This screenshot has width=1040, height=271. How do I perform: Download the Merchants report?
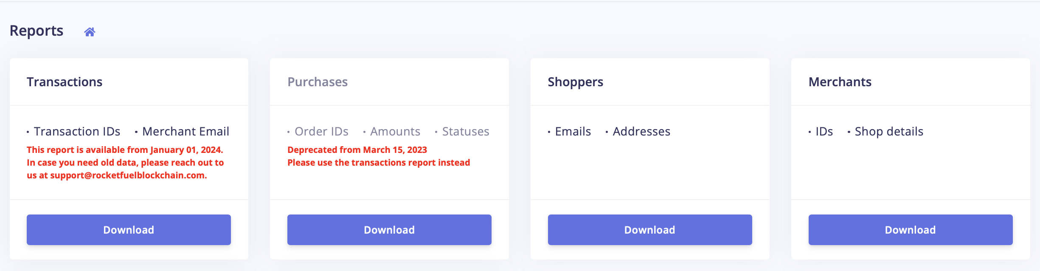point(911,230)
